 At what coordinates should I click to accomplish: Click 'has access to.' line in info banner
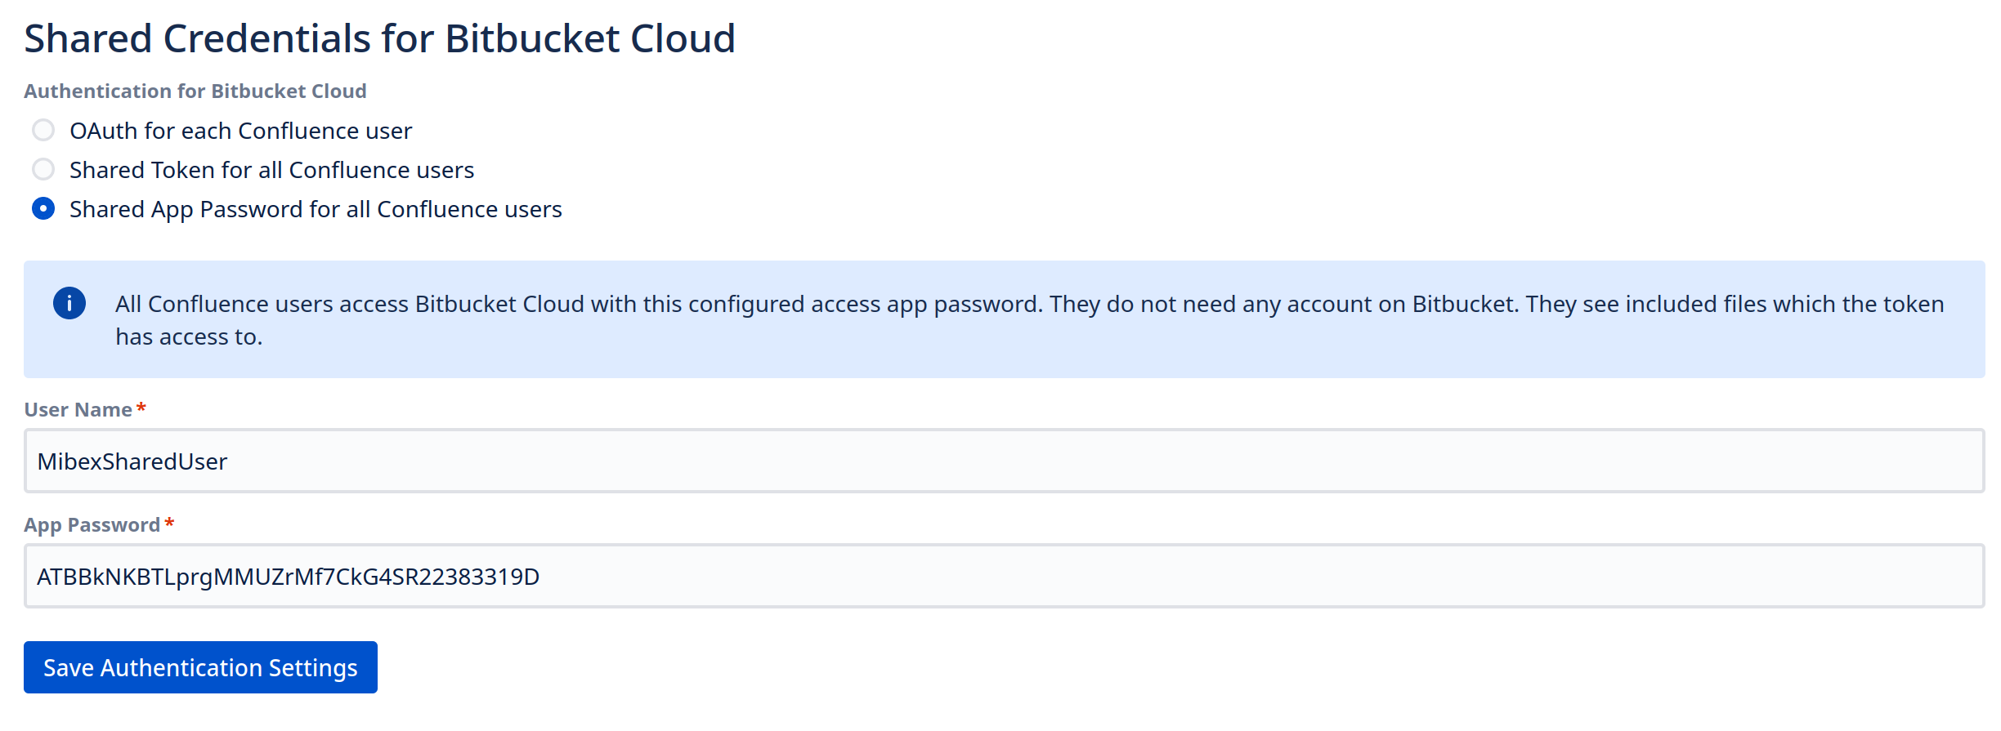(x=189, y=337)
